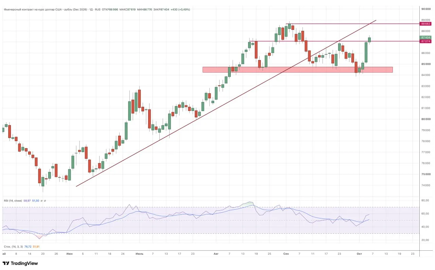Select the high value "МАКС 87 619"
This screenshot has width=435, height=270.
click(x=128, y=9)
